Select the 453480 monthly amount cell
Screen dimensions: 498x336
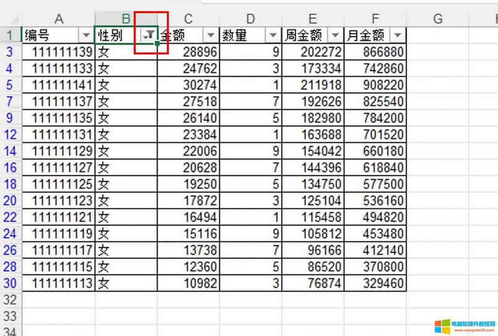tap(375, 233)
